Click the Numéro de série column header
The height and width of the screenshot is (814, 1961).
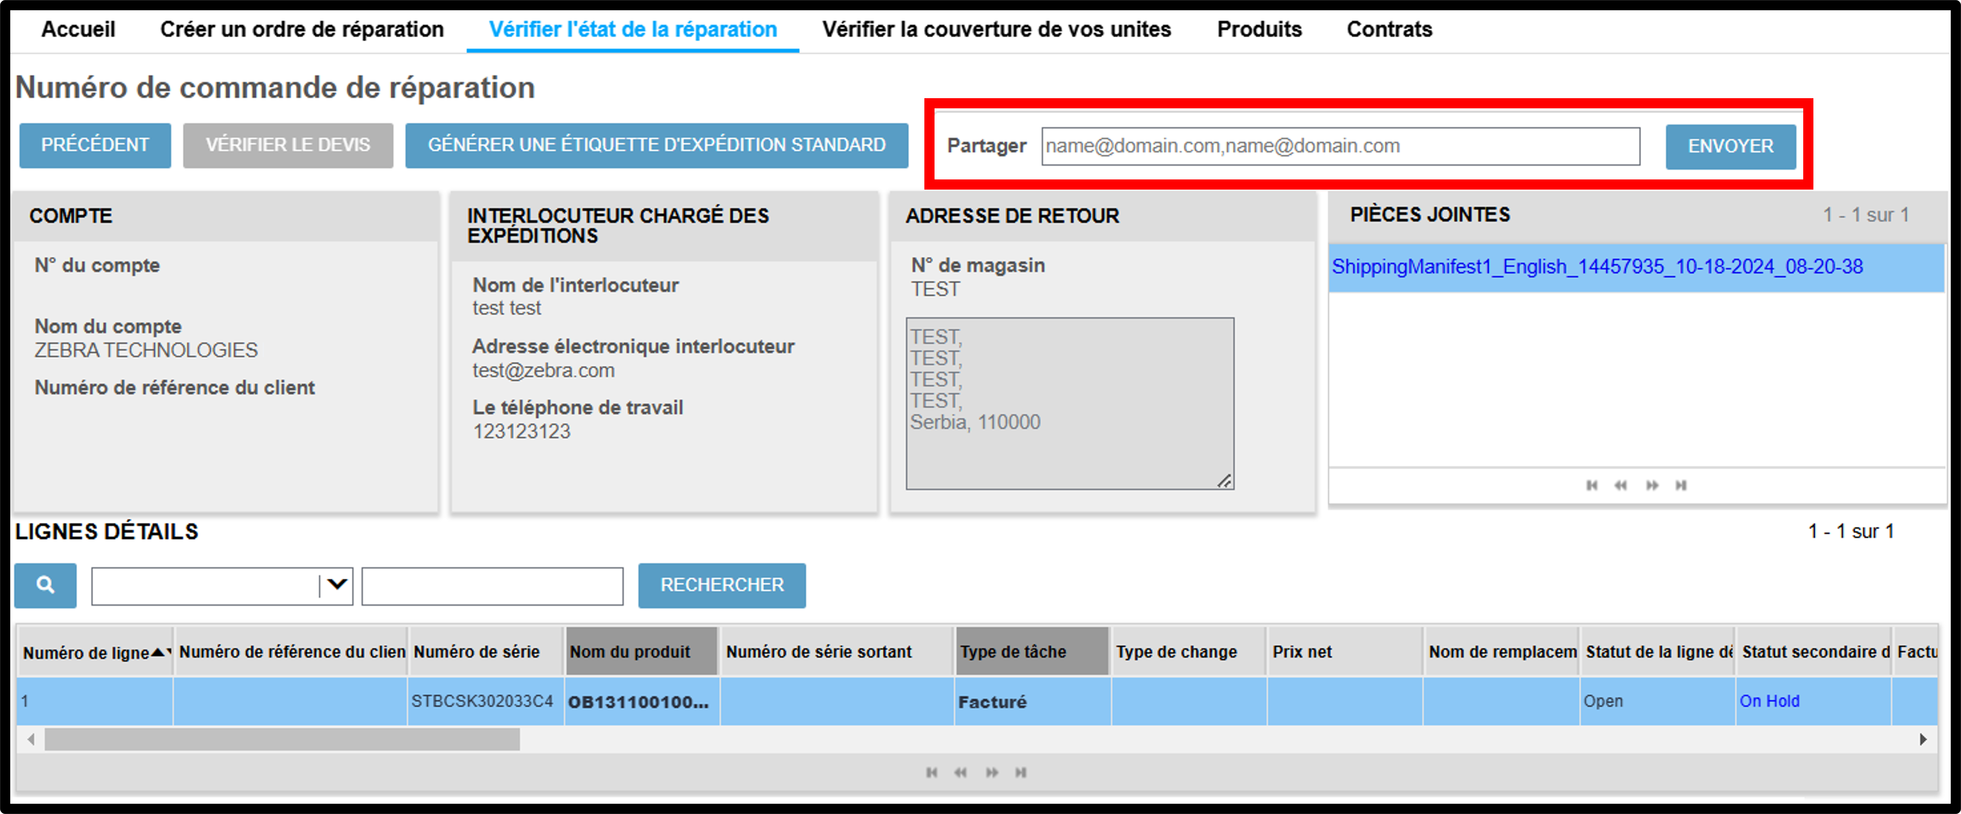click(486, 652)
